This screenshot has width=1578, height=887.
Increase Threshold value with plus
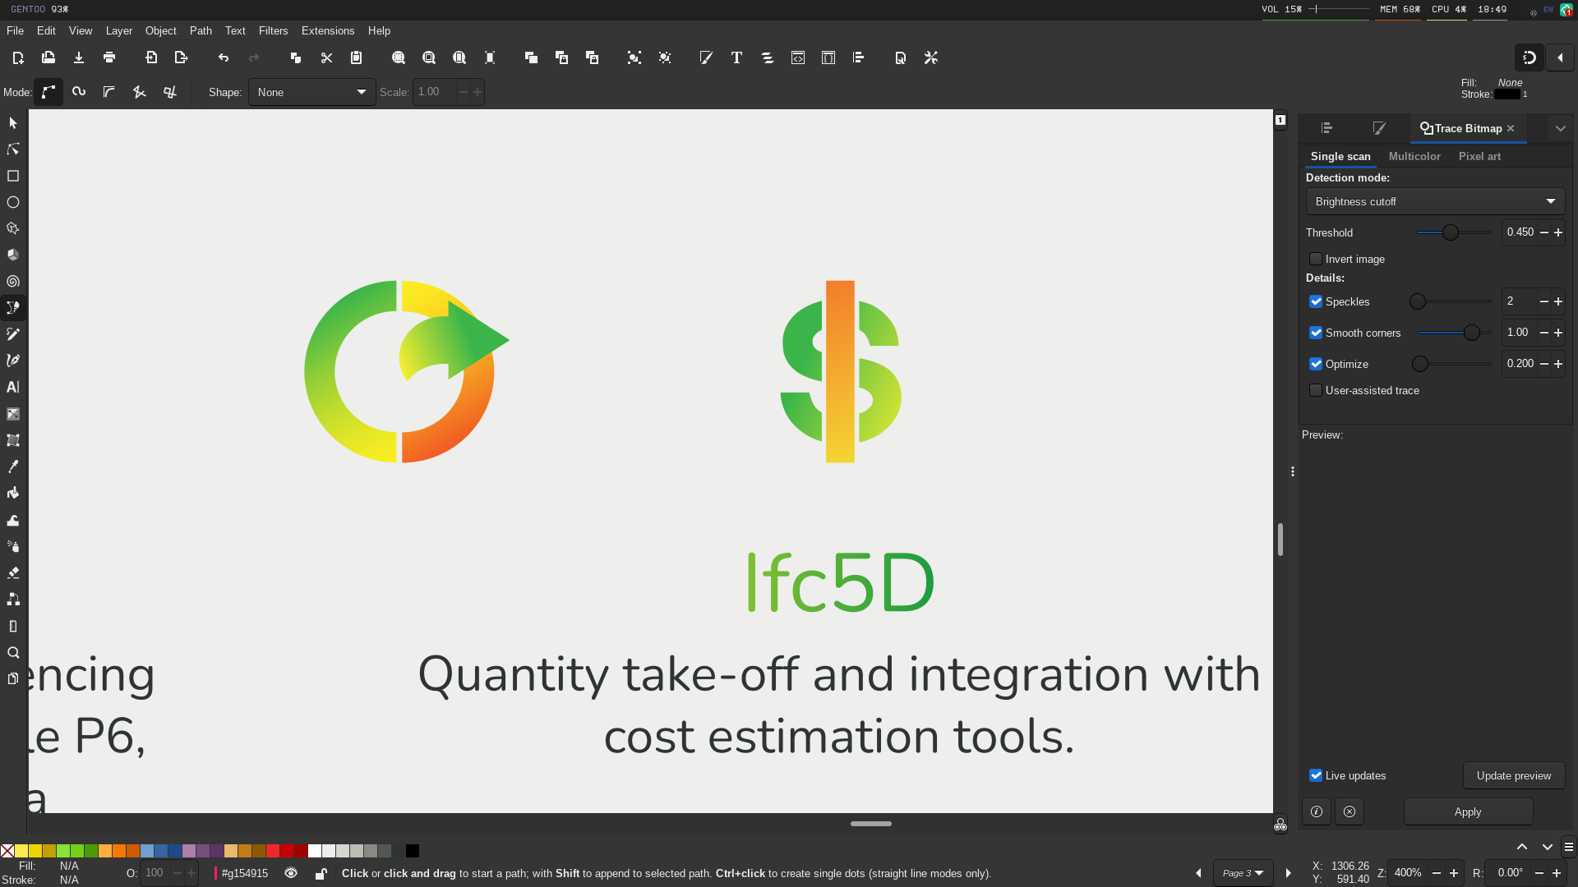tap(1558, 232)
